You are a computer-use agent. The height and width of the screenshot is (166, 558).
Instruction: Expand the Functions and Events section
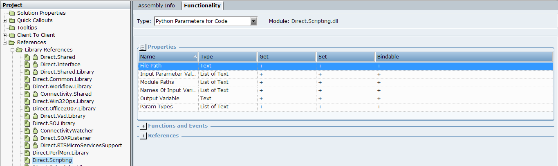click(143, 126)
